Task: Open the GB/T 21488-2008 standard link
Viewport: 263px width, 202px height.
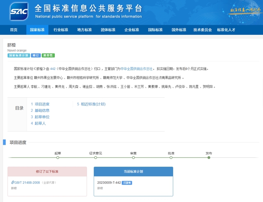Action: (27, 182)
